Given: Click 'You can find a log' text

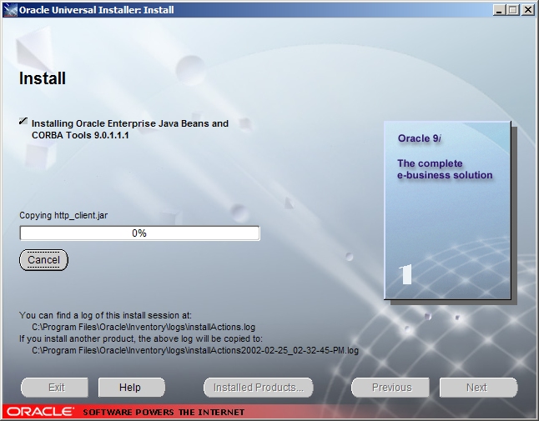Looking at the screenshot, I should pyautogui.click(x=105, y=315).
